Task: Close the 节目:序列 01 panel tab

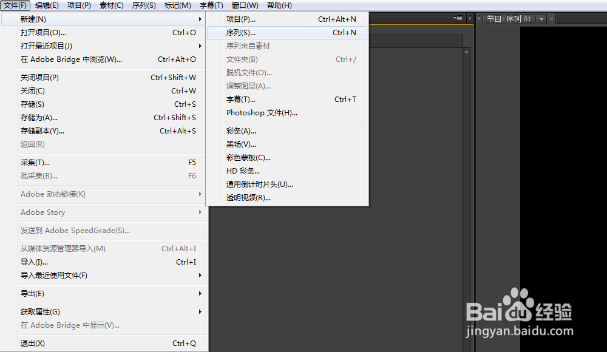Action: pyautogui.click(x=550, y=19)
